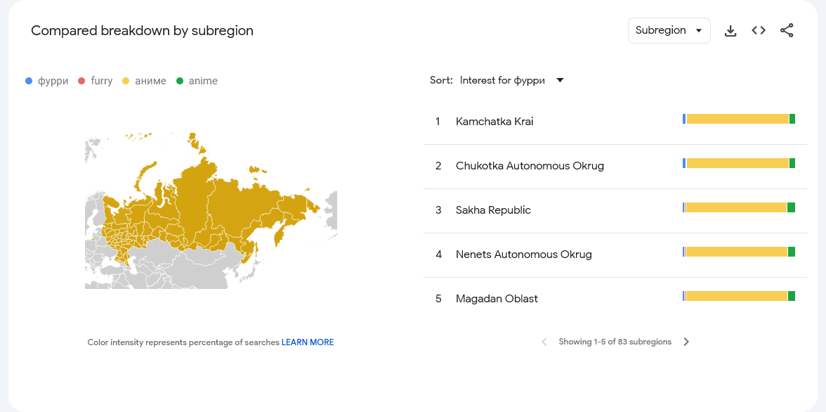Open the Subregion dropdown
The width and height of the screenshot is (826, 412).
669,31
